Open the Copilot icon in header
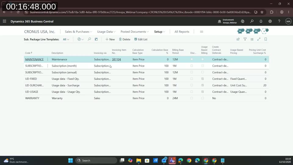Viewport: 293px width, 165px height. 243,21
